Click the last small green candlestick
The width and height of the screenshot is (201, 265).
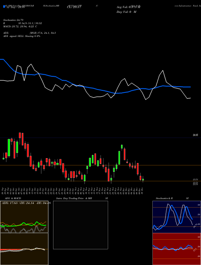pyautogui.click(x=143, y=179)
